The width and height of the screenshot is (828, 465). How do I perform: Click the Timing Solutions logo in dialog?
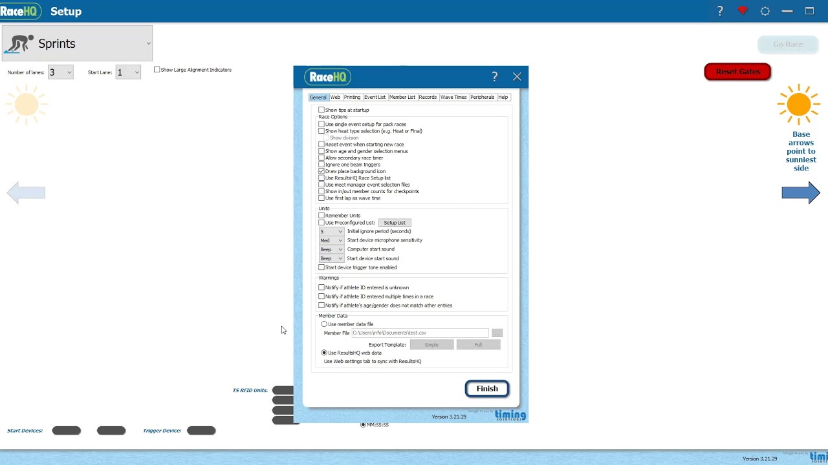pos(510,415)
